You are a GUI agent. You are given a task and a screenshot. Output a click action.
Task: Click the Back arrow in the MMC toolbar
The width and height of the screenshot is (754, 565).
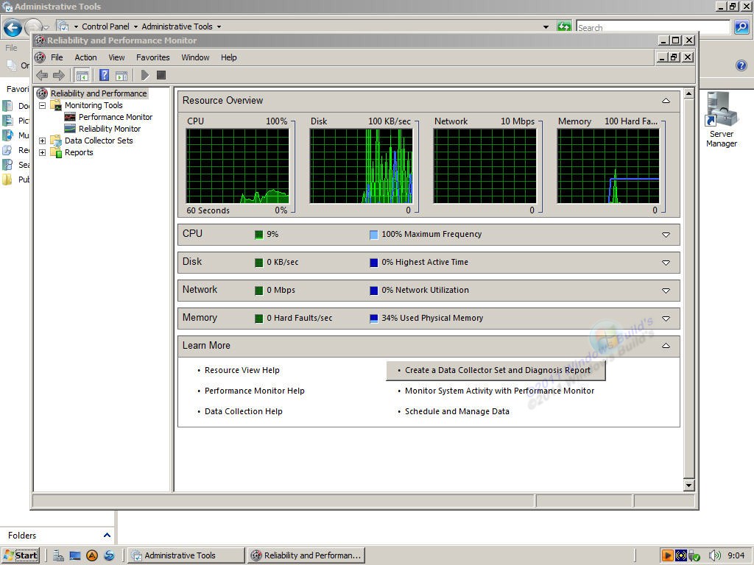[x=42, y=75]
